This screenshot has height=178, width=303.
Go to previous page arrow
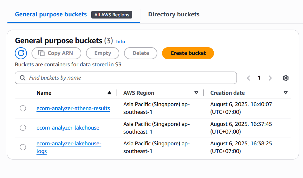[x=249, y=78]
